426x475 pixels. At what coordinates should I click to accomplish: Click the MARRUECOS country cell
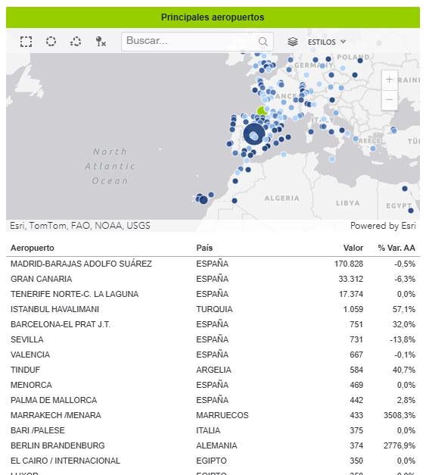tap(222, 415)
